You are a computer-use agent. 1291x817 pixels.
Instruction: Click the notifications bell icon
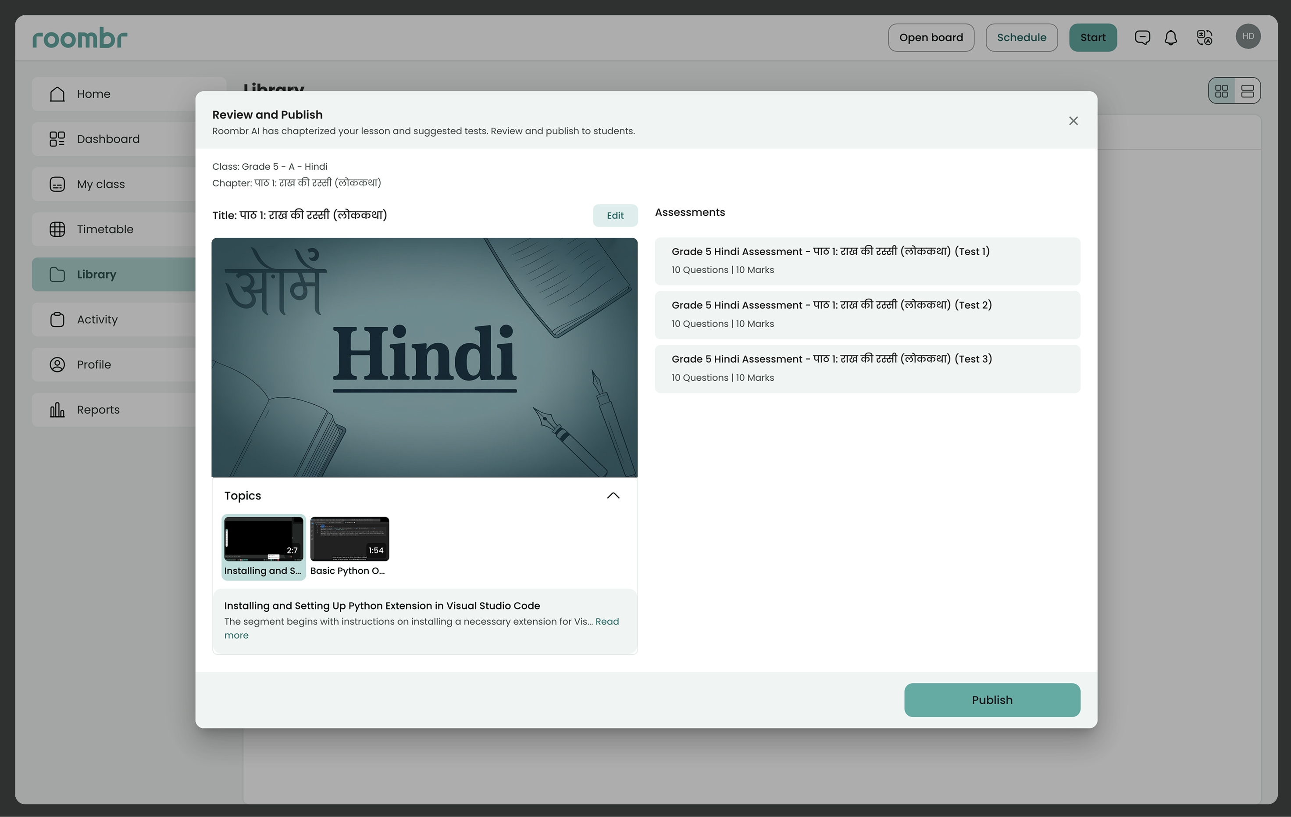1170,38
